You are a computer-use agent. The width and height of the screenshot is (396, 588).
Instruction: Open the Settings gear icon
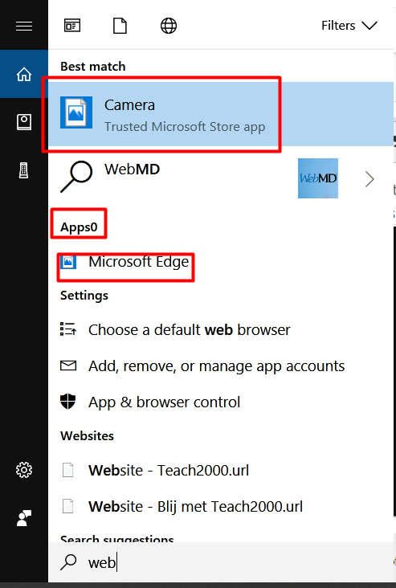24,470
